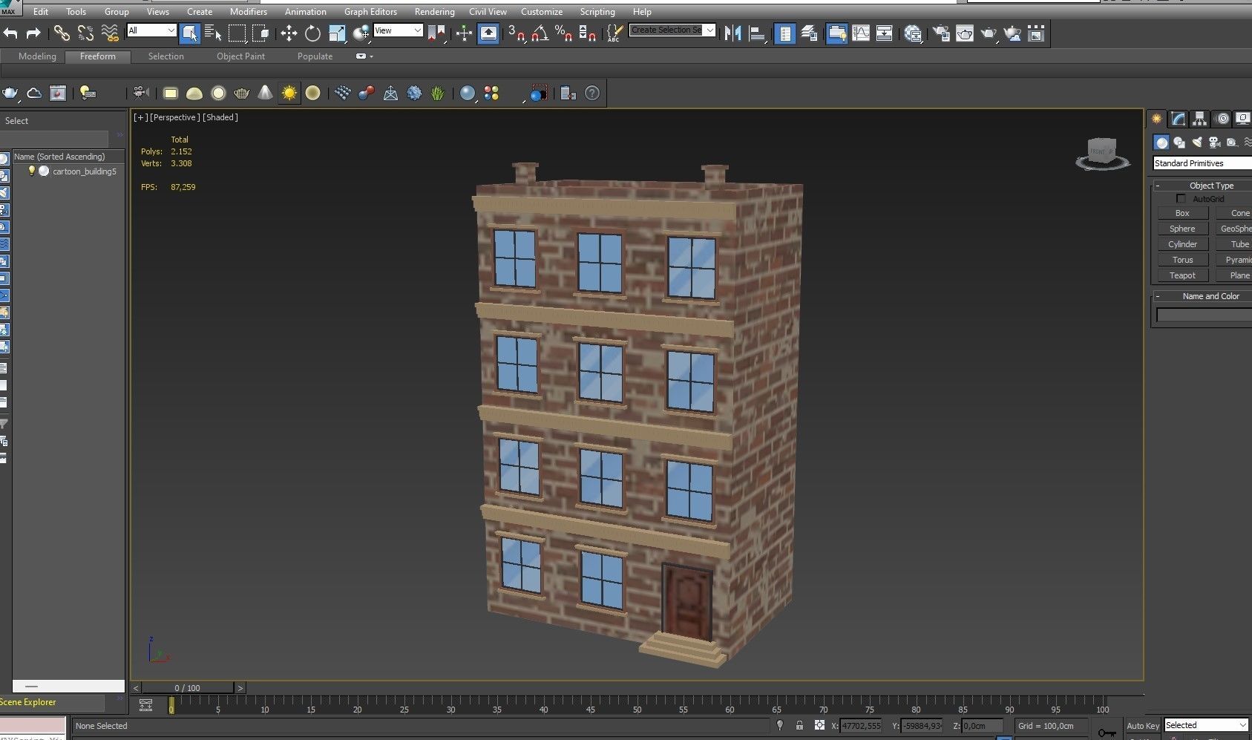Click the Undo arrow icon
Viewport: 1252px width, 740px height.
point(10,33)
